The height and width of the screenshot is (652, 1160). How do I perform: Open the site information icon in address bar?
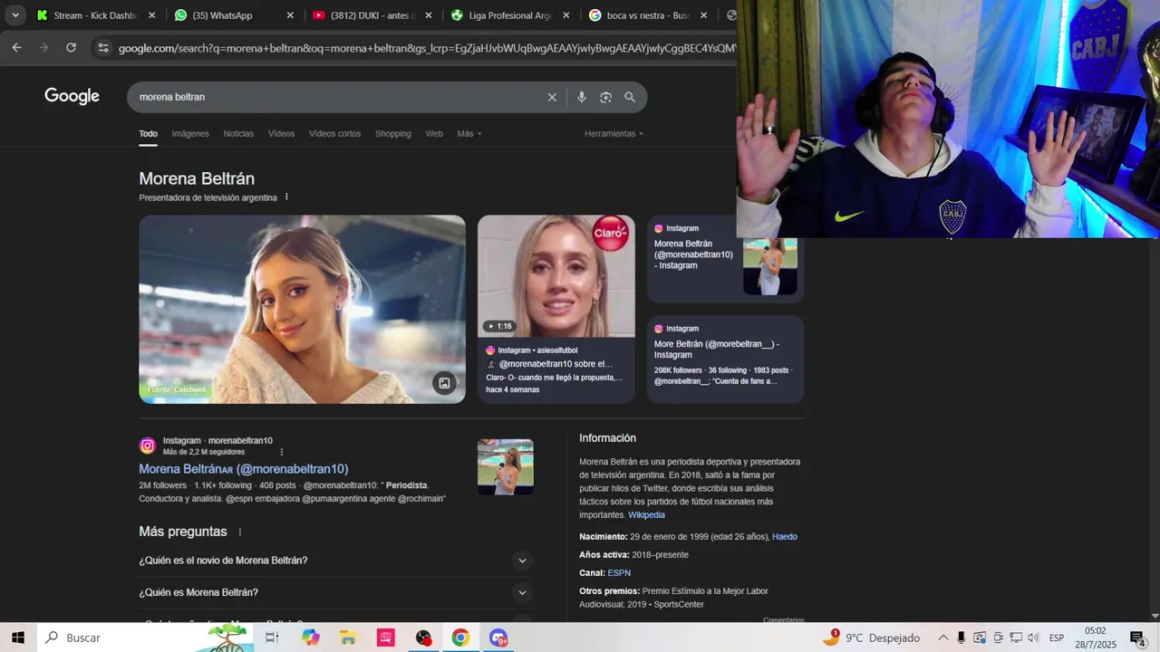(x=102, y=48)
